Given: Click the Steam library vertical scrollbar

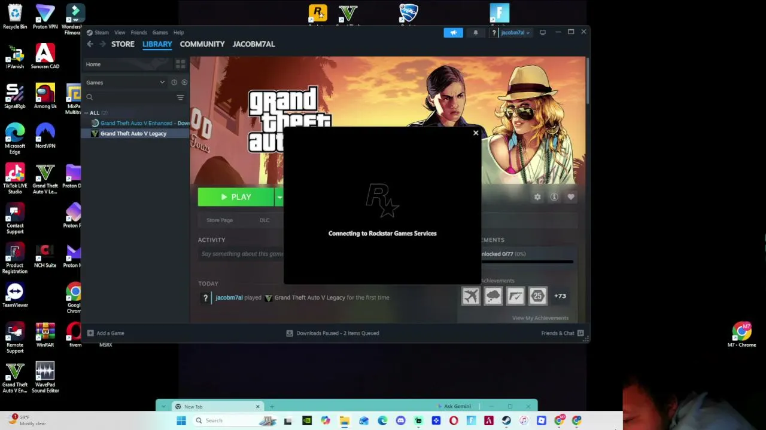Looking at the screenshot, I should point(588,81).
